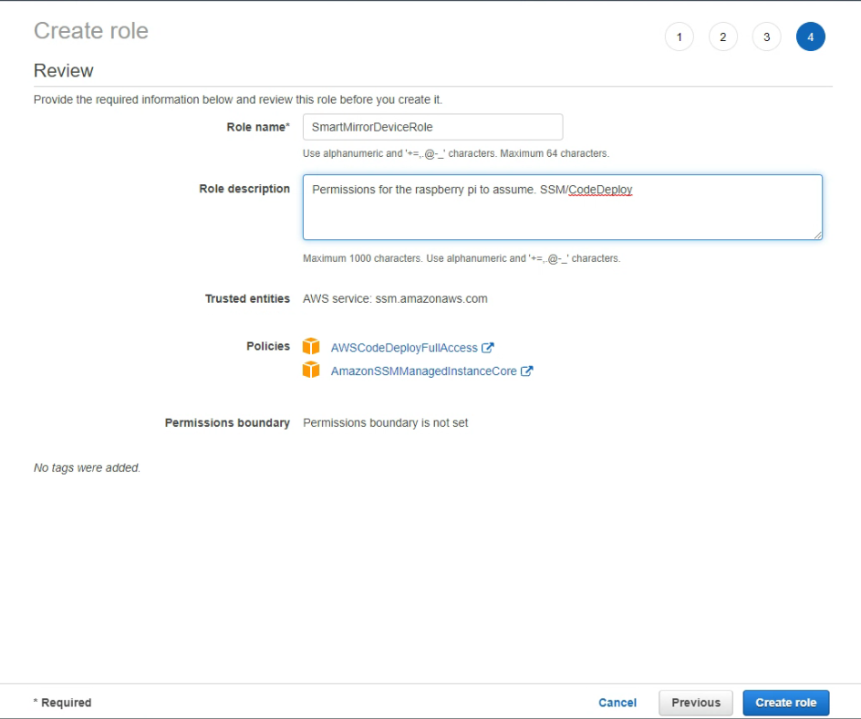Click the 'Role description' label

tap(244, 188)
